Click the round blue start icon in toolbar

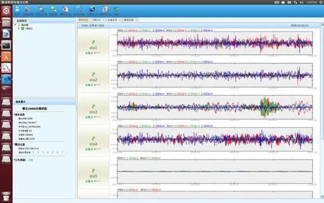(40, 10)
